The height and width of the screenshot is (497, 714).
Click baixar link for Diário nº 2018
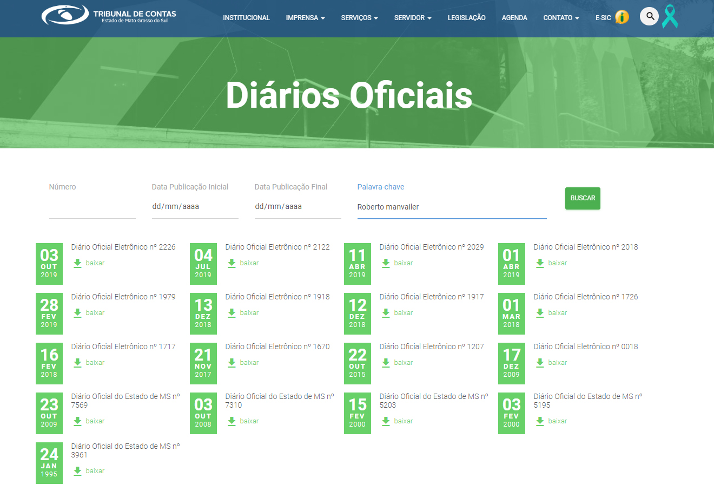tap(558, 263)
